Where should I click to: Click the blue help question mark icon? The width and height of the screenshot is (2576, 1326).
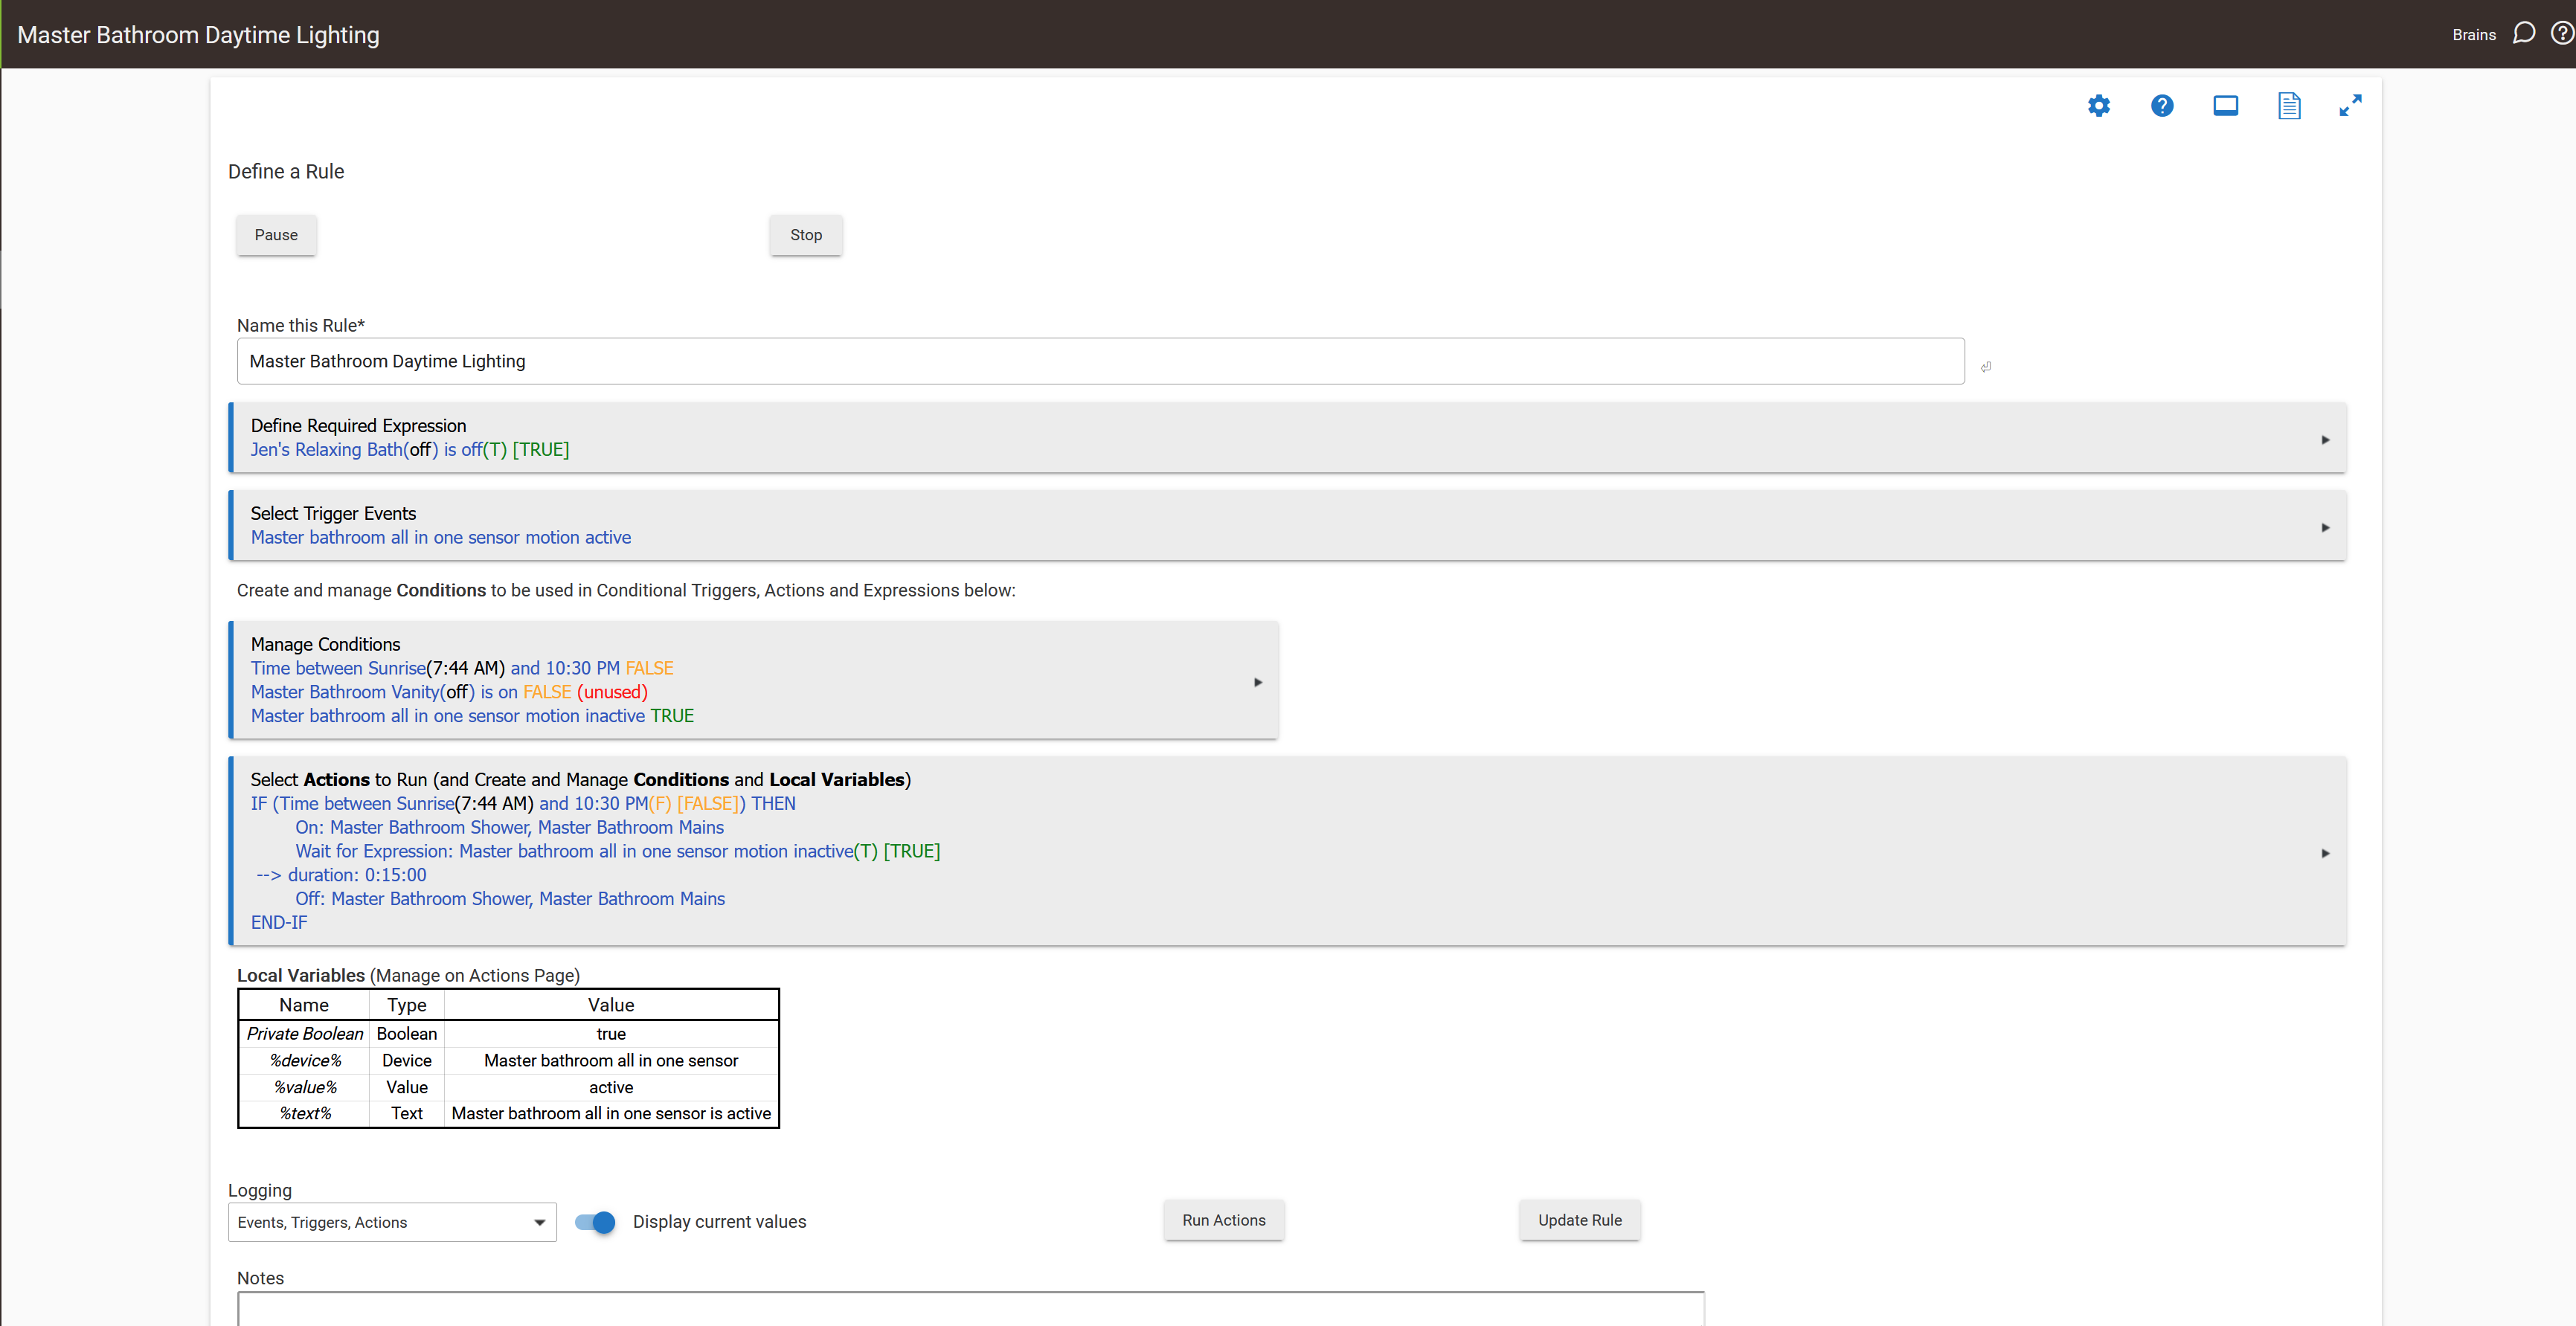(x=2161, y=106)
